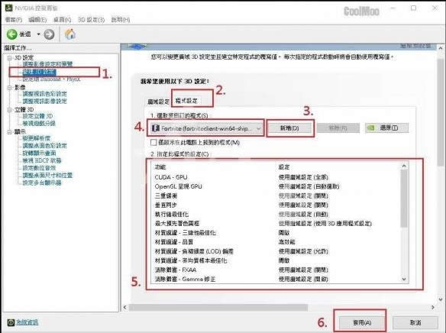Image resolution: width=446 pixels, height=333 pixels.
Task: Open the 3D Settings menu
Action: click(x=92, y=20)
